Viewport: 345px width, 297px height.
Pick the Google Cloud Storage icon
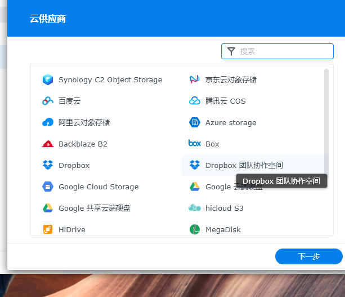point(48,187)
